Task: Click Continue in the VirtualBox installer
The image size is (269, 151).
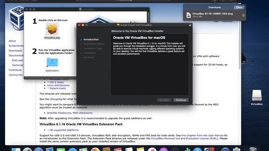Action: tap(181, 100)
